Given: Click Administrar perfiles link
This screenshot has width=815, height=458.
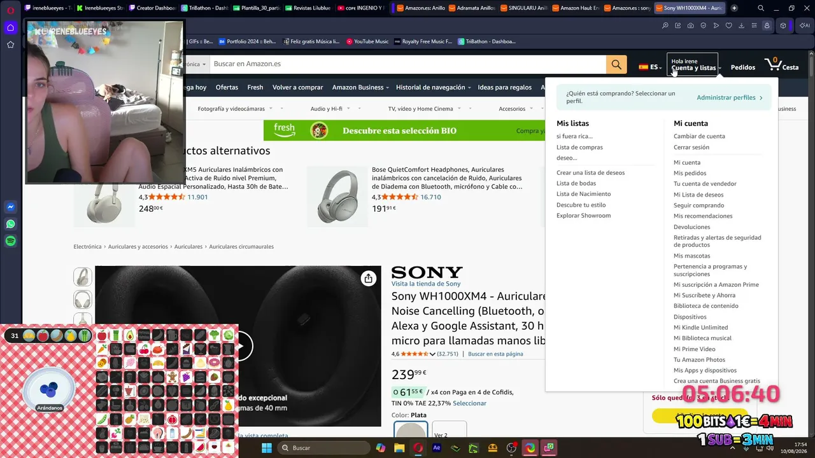Looking at the screenshot, I should (x=730, y=97).
